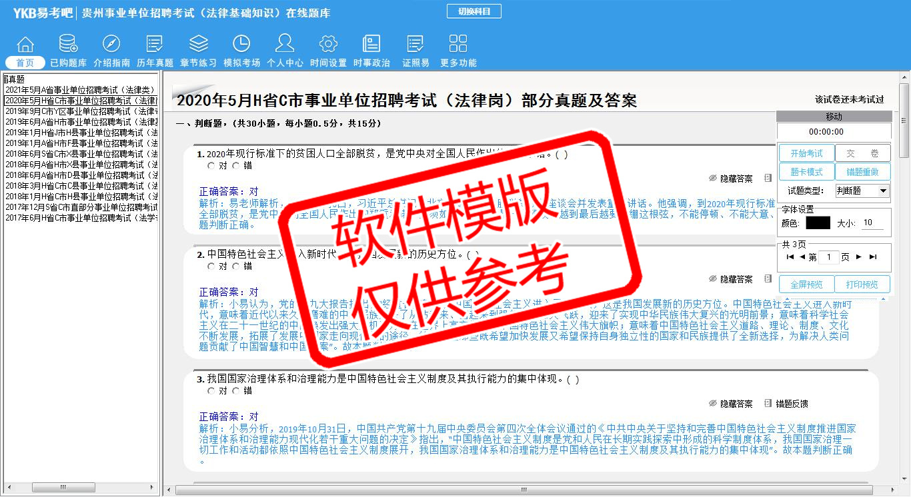Open the 更多功能 grid icon
Screen dimensions: 911x497
[458, 45]
